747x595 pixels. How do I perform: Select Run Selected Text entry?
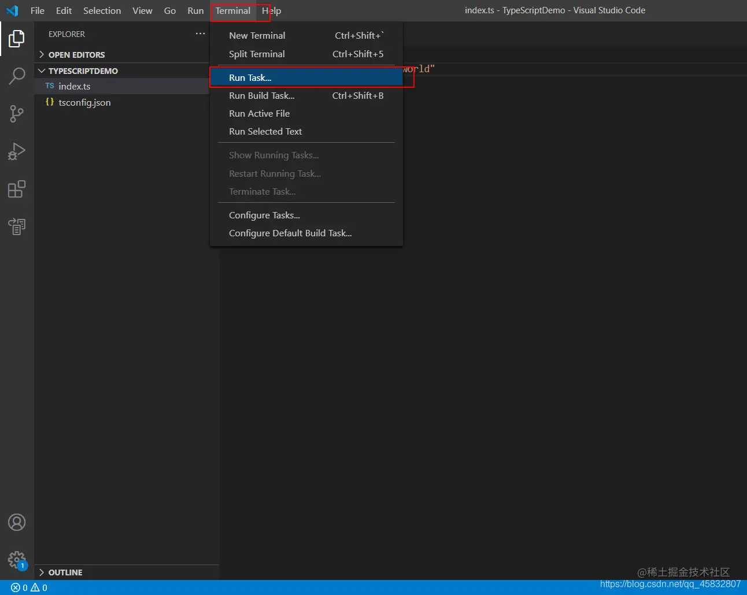pos(306,131)
